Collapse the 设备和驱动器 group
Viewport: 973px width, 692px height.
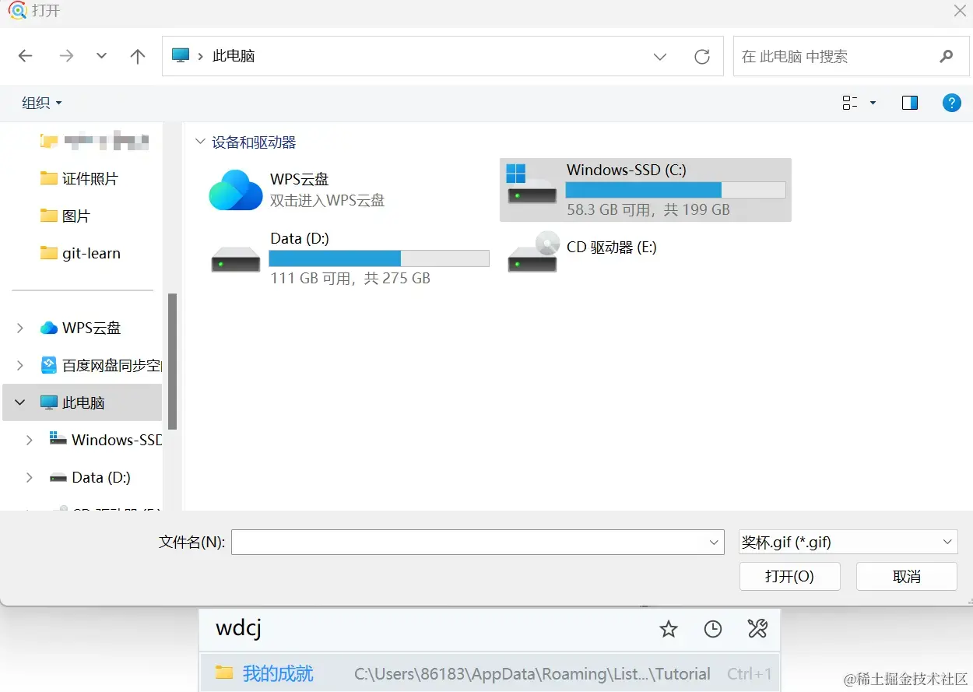[200, 142]
